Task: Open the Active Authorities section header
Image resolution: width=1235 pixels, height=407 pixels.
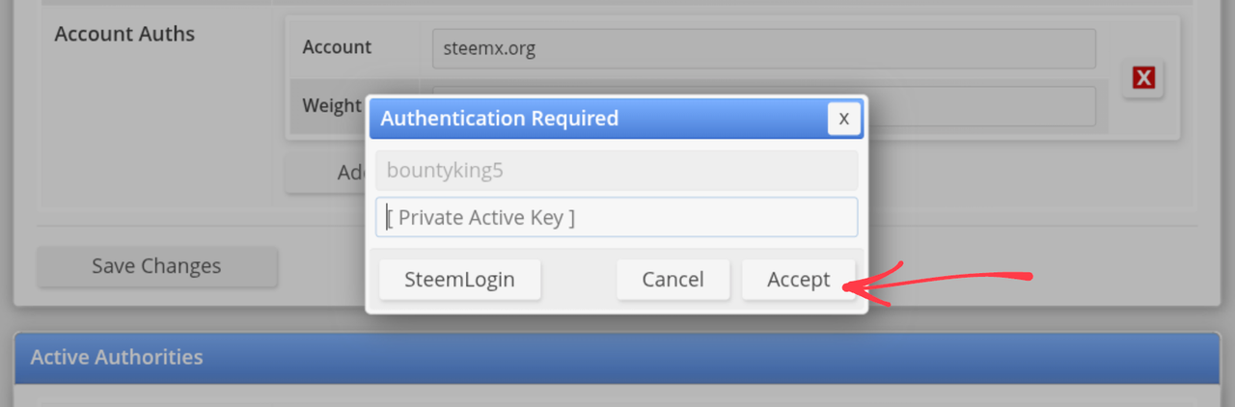Action: pyautogui.click(x=617, y=357)
